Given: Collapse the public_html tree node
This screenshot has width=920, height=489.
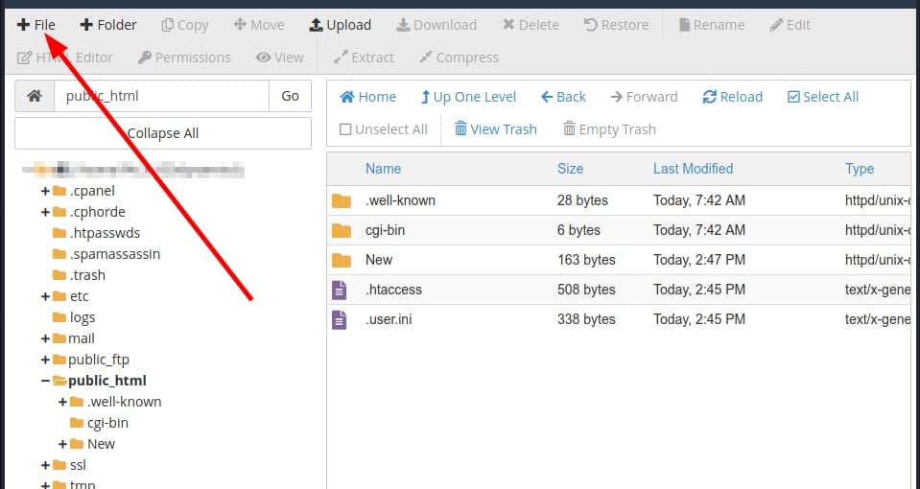Looking at the screenshot, I should (x=45, y=381).
